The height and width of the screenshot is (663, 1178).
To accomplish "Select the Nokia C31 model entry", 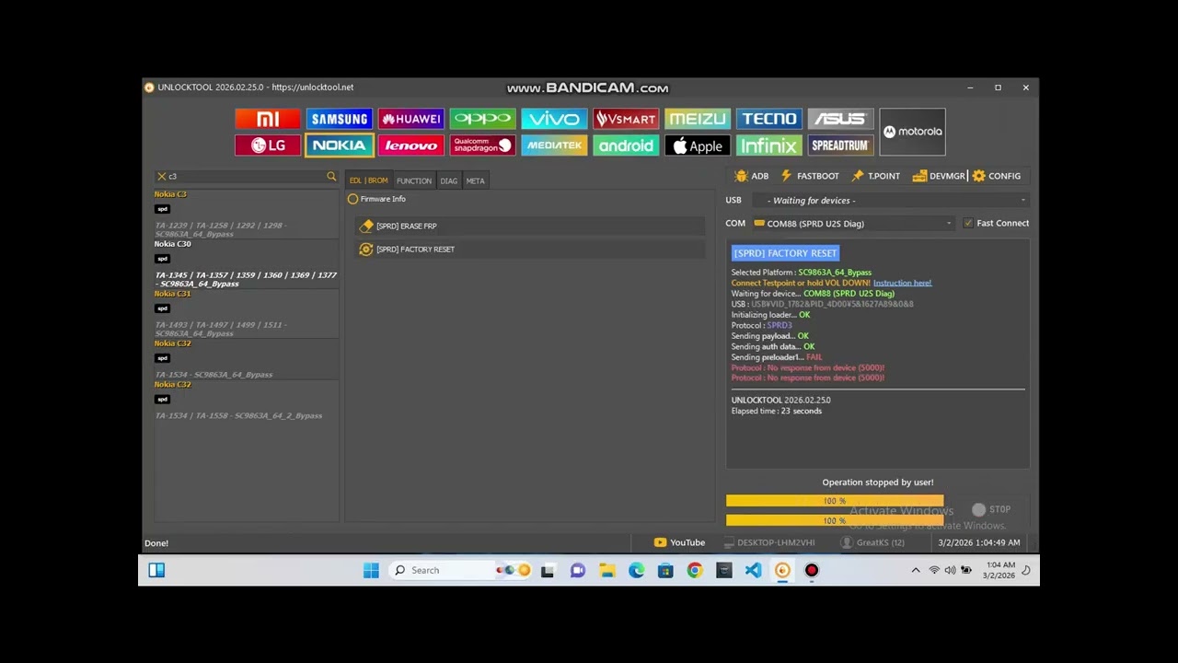I will (x=246, y=313).
